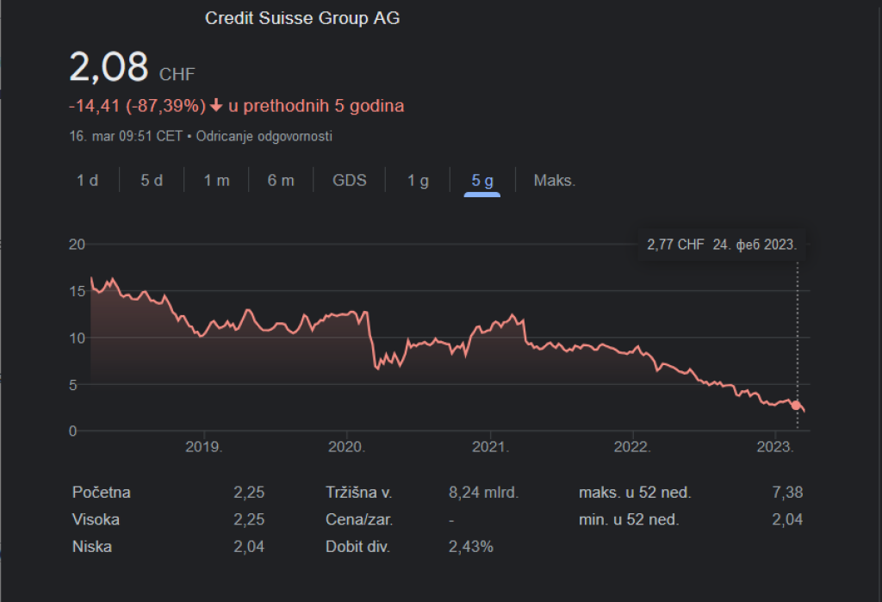Click the current price 2,08 CHF
Viewport: 882px width, 602px height.
[x=131, y=69]
